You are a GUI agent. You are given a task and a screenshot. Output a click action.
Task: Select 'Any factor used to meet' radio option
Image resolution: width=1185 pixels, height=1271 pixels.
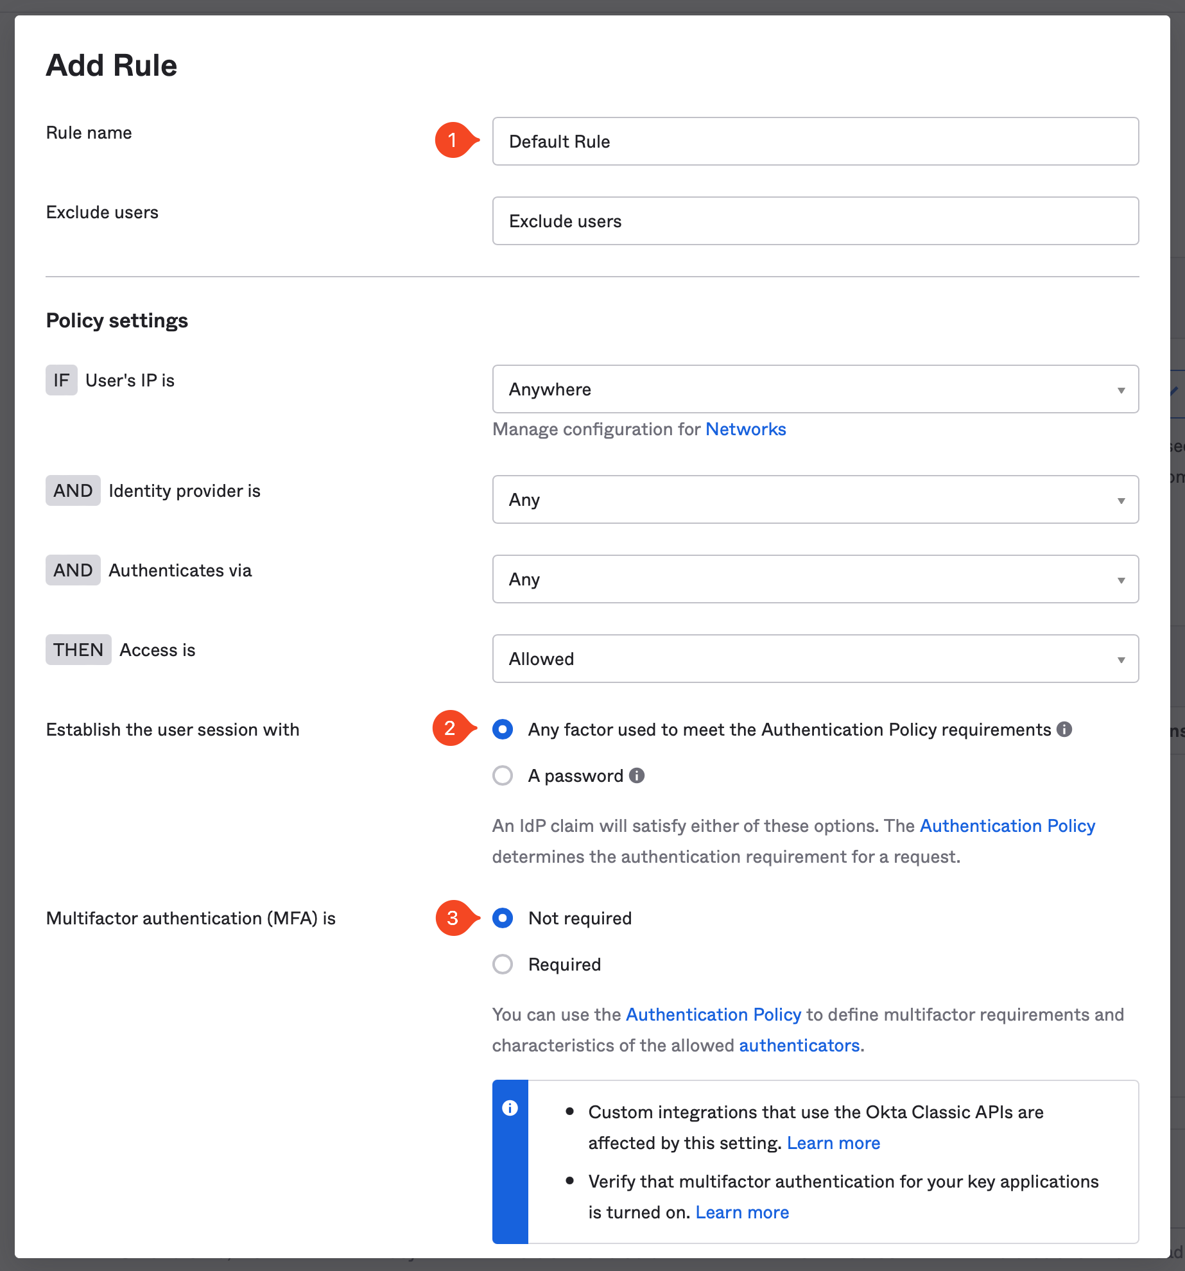click(x=503, y=729)
